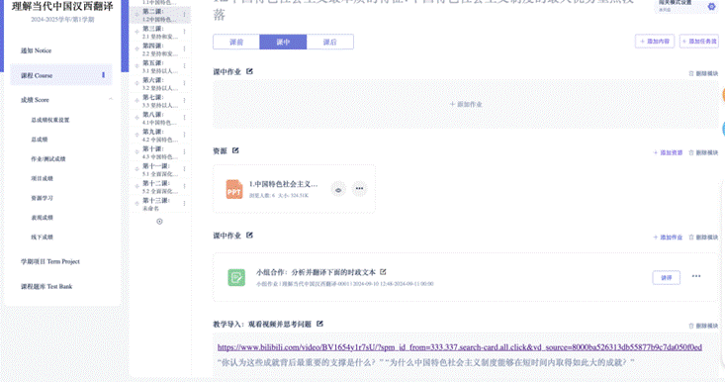The width and height of the screenshot is (725, 382).
Task: Open 课程题库 Test Bank menu item
Action: pyautogui.click(x=46, y=287)
